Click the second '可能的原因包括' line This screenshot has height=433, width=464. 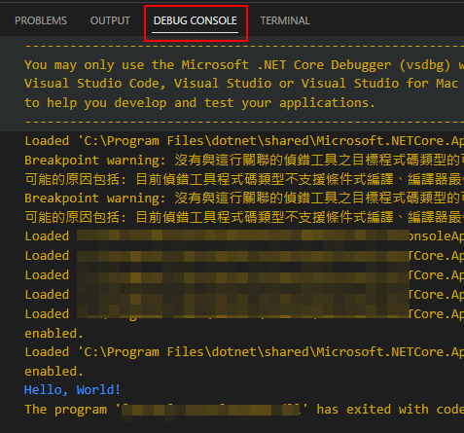[244, 217]
